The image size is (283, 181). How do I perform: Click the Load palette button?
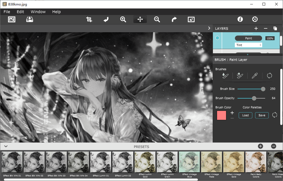[x=245, y=115]
